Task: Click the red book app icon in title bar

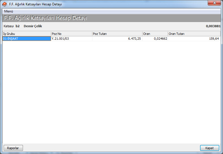Action: (4, 4)
